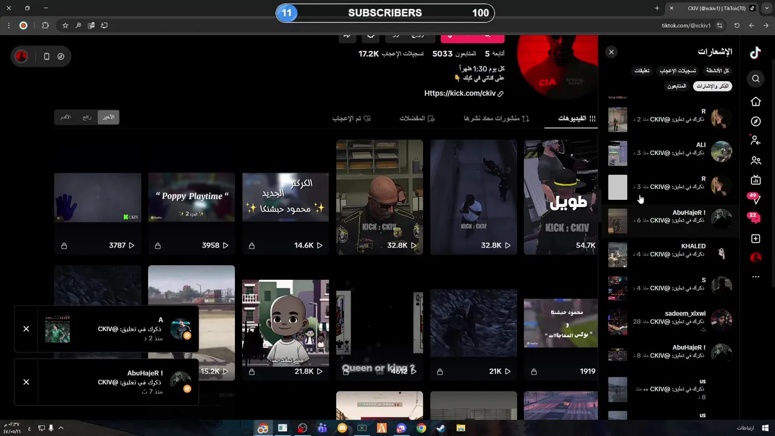Click the browser reload button
This screenshot has width=775, height=436.
click(x=737, y=25)
